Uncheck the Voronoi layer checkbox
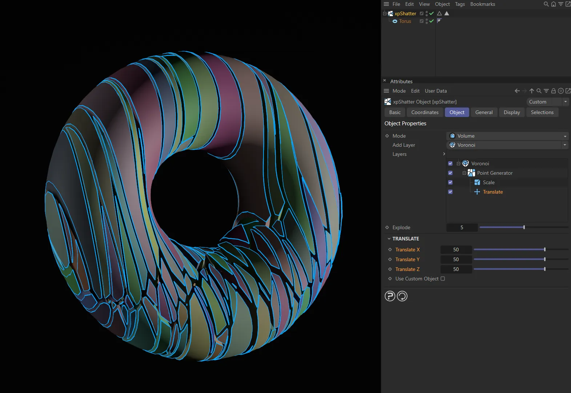This screenshot has width=571, height=393. point(450,163)
